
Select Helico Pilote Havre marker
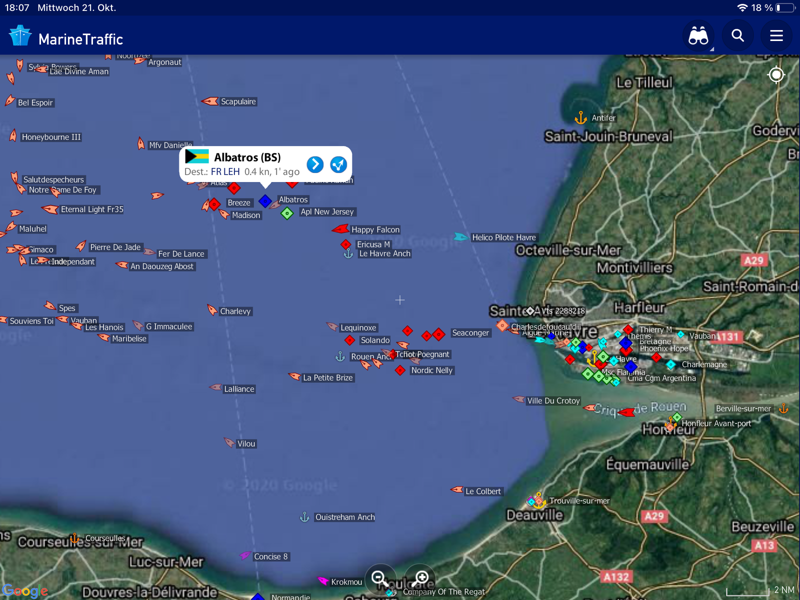tap(460, 237)
